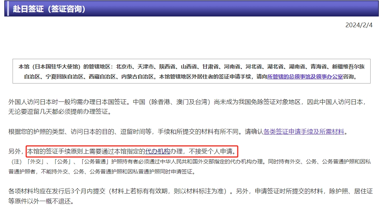Open the 所管辖的总领事馆及领事办公室 link
This screenshot has width=381, height=214.
(305, 77)
